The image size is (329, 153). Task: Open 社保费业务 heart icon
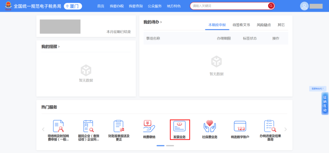[x=210, y=126]
